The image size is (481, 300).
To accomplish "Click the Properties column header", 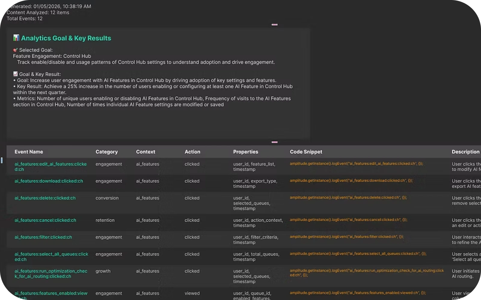I will (246, 152).
